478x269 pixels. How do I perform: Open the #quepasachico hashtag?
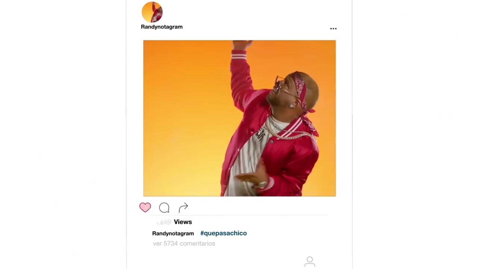pos(223,233)
